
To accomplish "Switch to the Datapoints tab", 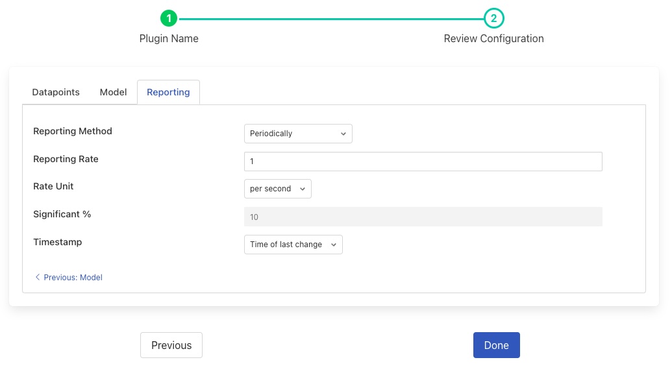I will [x=56, y=92].
